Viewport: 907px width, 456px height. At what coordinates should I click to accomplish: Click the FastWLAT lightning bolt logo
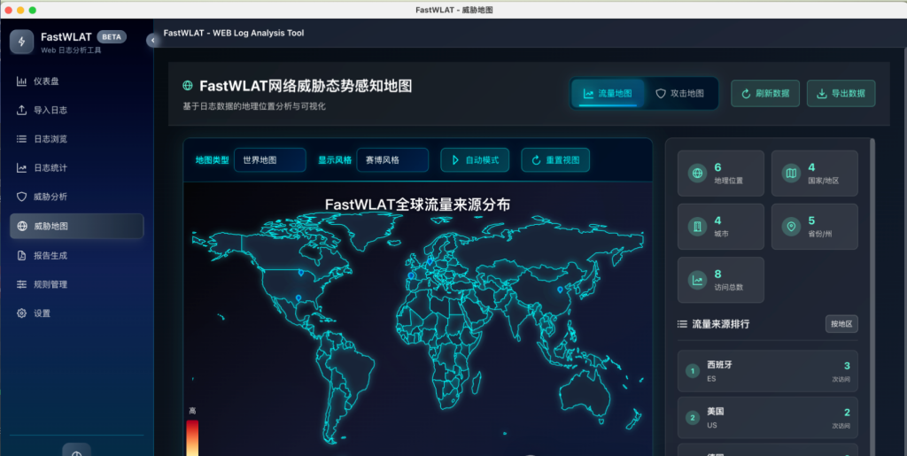[22, 42]
